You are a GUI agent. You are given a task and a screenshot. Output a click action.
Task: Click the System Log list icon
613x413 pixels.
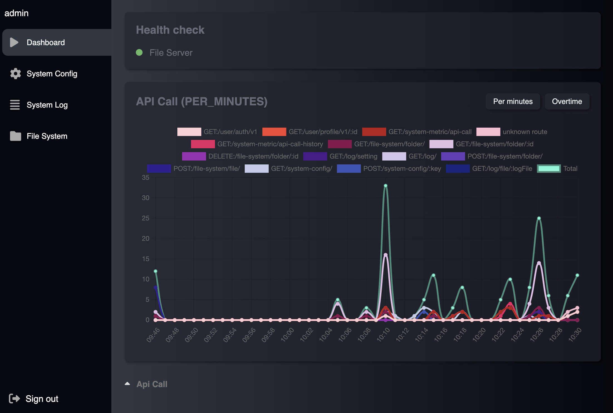[15, 105]
